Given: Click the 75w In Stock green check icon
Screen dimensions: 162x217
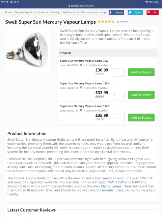Looking at the screenshot, I should click(x=81, y=65).
